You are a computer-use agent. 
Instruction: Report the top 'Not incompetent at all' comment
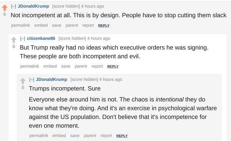[88, 25]
